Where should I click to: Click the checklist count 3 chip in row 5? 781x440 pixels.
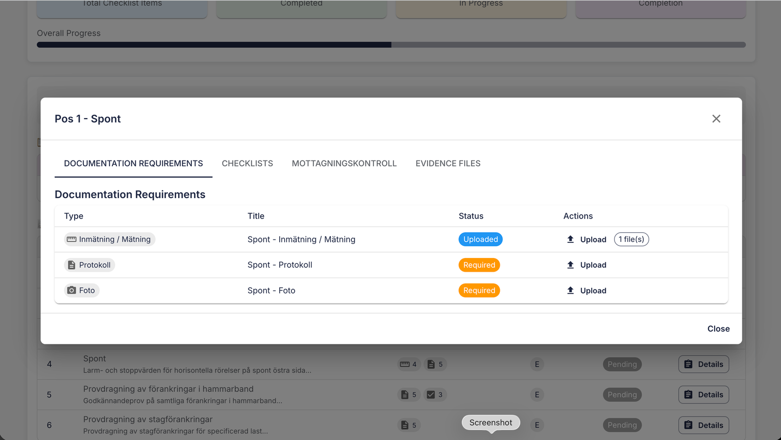[435, 395]
